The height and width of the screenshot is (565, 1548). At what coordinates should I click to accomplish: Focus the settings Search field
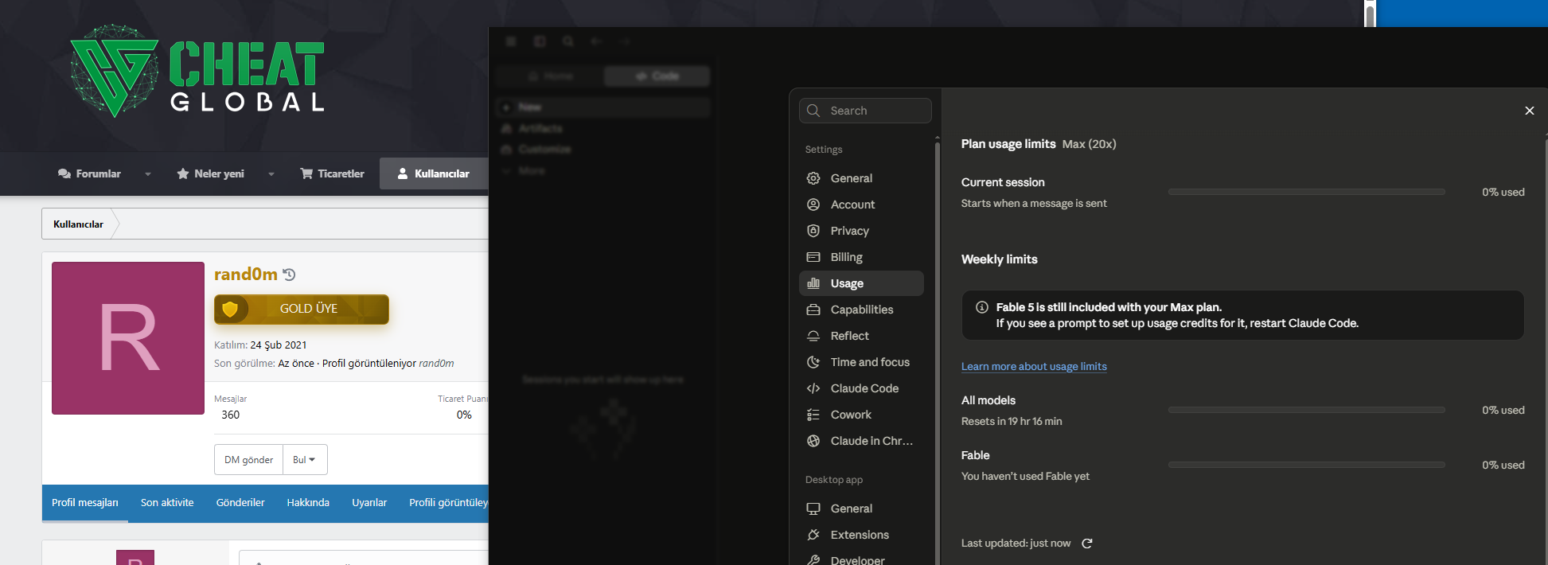pos(865,111)
